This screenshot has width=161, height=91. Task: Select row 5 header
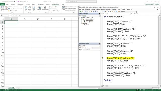click(x=2, y=36)
